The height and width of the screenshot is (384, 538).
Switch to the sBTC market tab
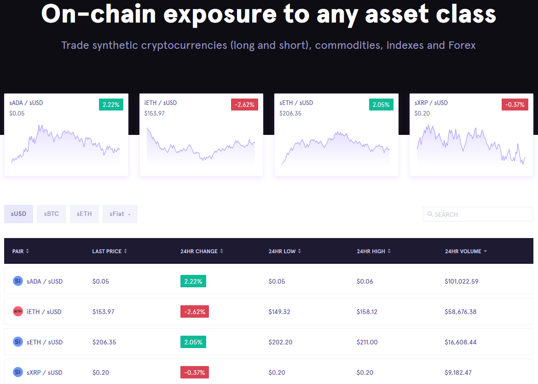[x=52, y=214]
